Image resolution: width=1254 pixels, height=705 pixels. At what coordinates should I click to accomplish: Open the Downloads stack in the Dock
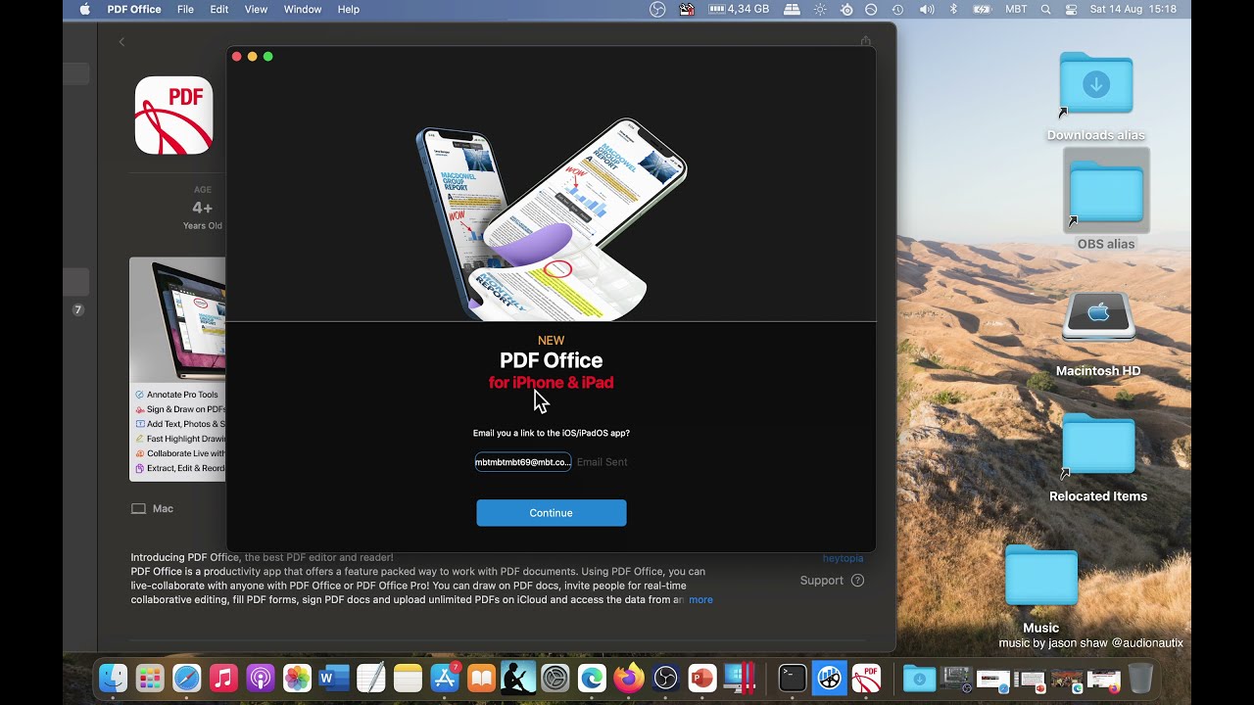click(x=919, y=678)
